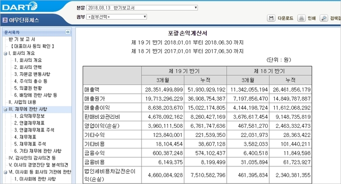Collapse the I. 회사의 개요 tree node
Screen dimensions: 341x184
point(6,54)
